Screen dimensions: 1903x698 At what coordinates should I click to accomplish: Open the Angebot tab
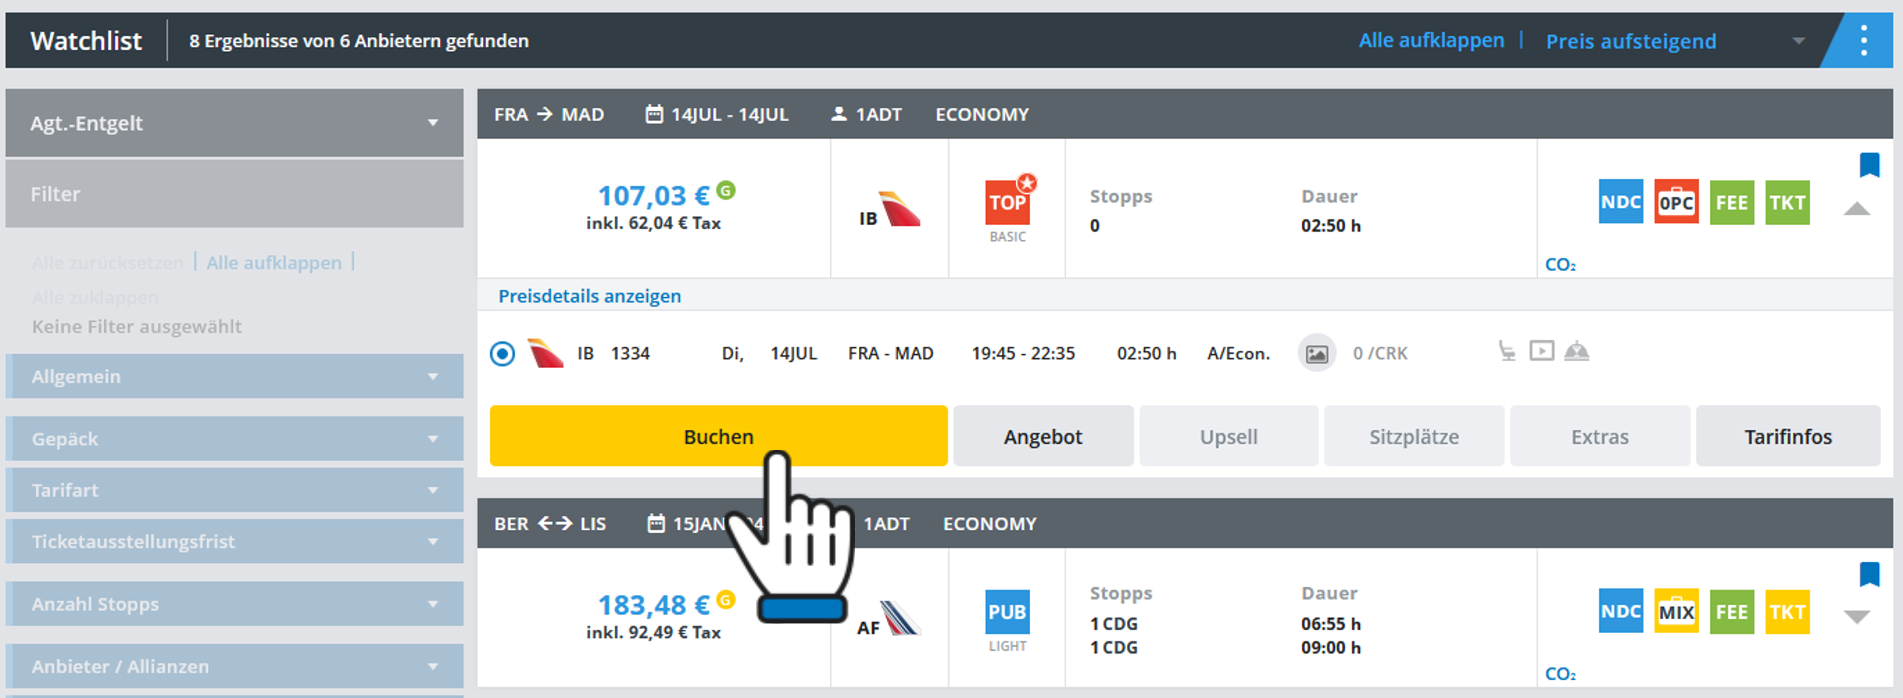point(1042,436)
